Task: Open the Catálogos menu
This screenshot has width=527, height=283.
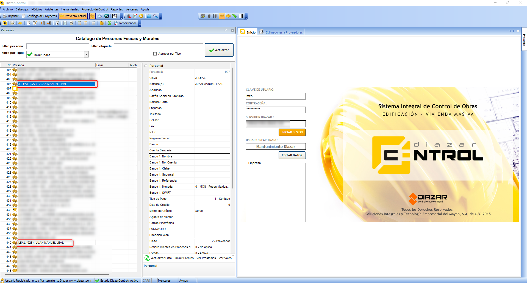Action: (22, 9)
